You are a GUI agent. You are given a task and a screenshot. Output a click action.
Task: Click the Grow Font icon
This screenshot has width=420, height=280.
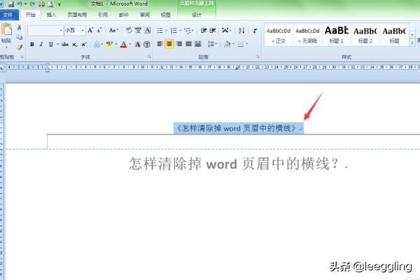[90, 31]
